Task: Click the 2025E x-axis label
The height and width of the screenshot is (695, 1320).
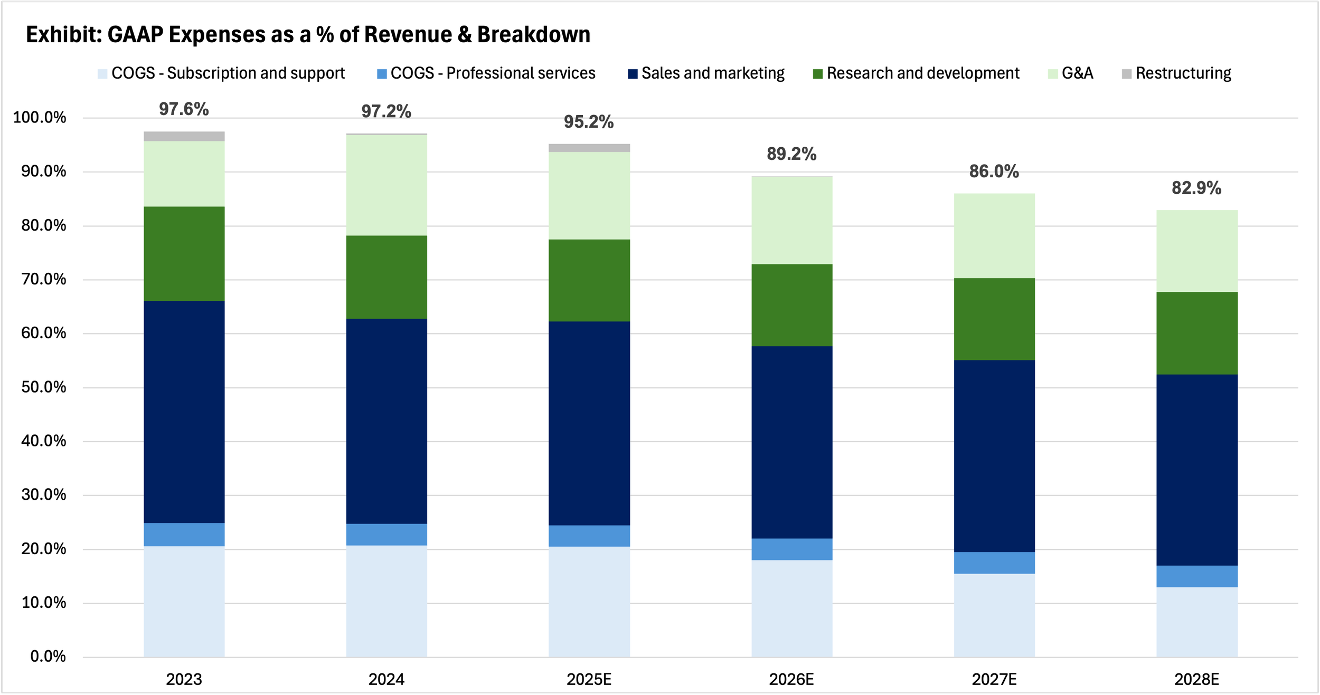Action: (589, 679)
